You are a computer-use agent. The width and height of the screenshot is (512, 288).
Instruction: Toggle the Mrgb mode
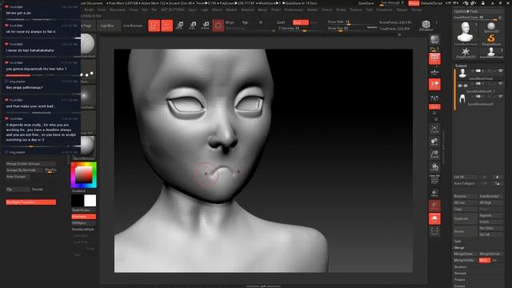pos(230,22)
